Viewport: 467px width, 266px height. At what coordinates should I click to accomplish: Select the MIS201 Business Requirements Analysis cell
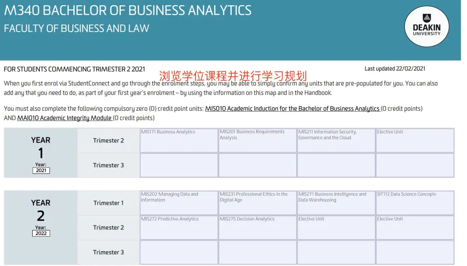point(258,141)
